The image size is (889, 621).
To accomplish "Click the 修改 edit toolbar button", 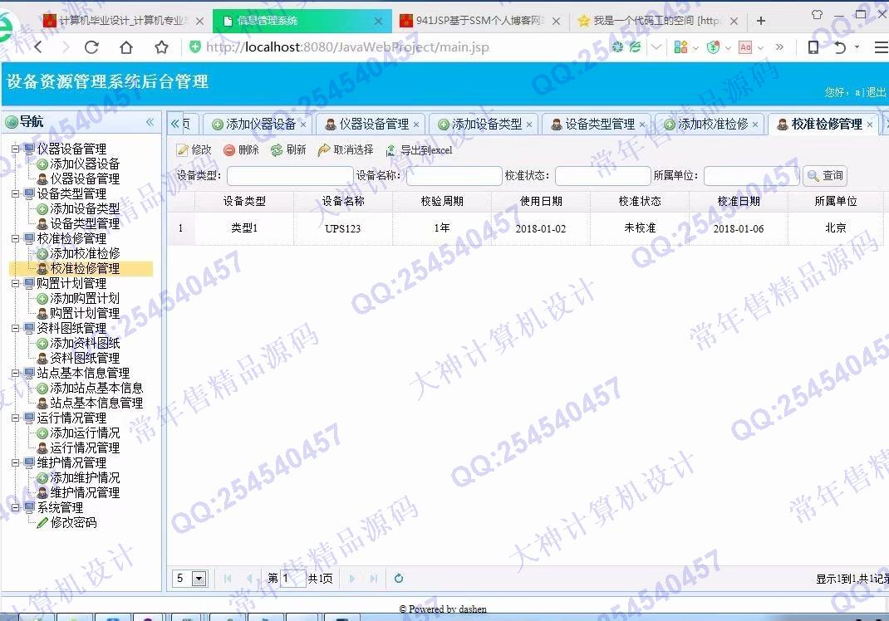I will (194, 150).
